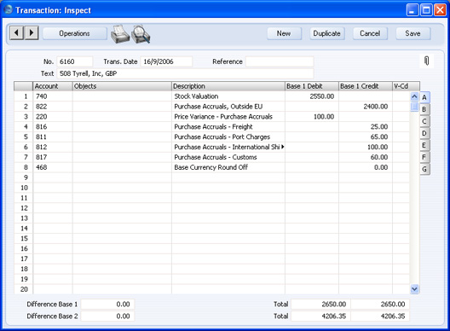Switch to flip E view
The width and height of the screenshot is (450, 331).
click(424, 145)
